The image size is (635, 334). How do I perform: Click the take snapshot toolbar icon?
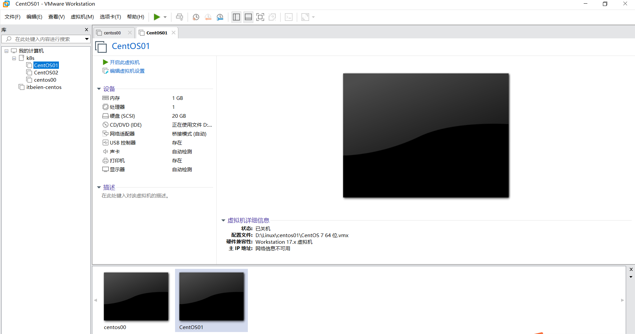coord(196,17)
